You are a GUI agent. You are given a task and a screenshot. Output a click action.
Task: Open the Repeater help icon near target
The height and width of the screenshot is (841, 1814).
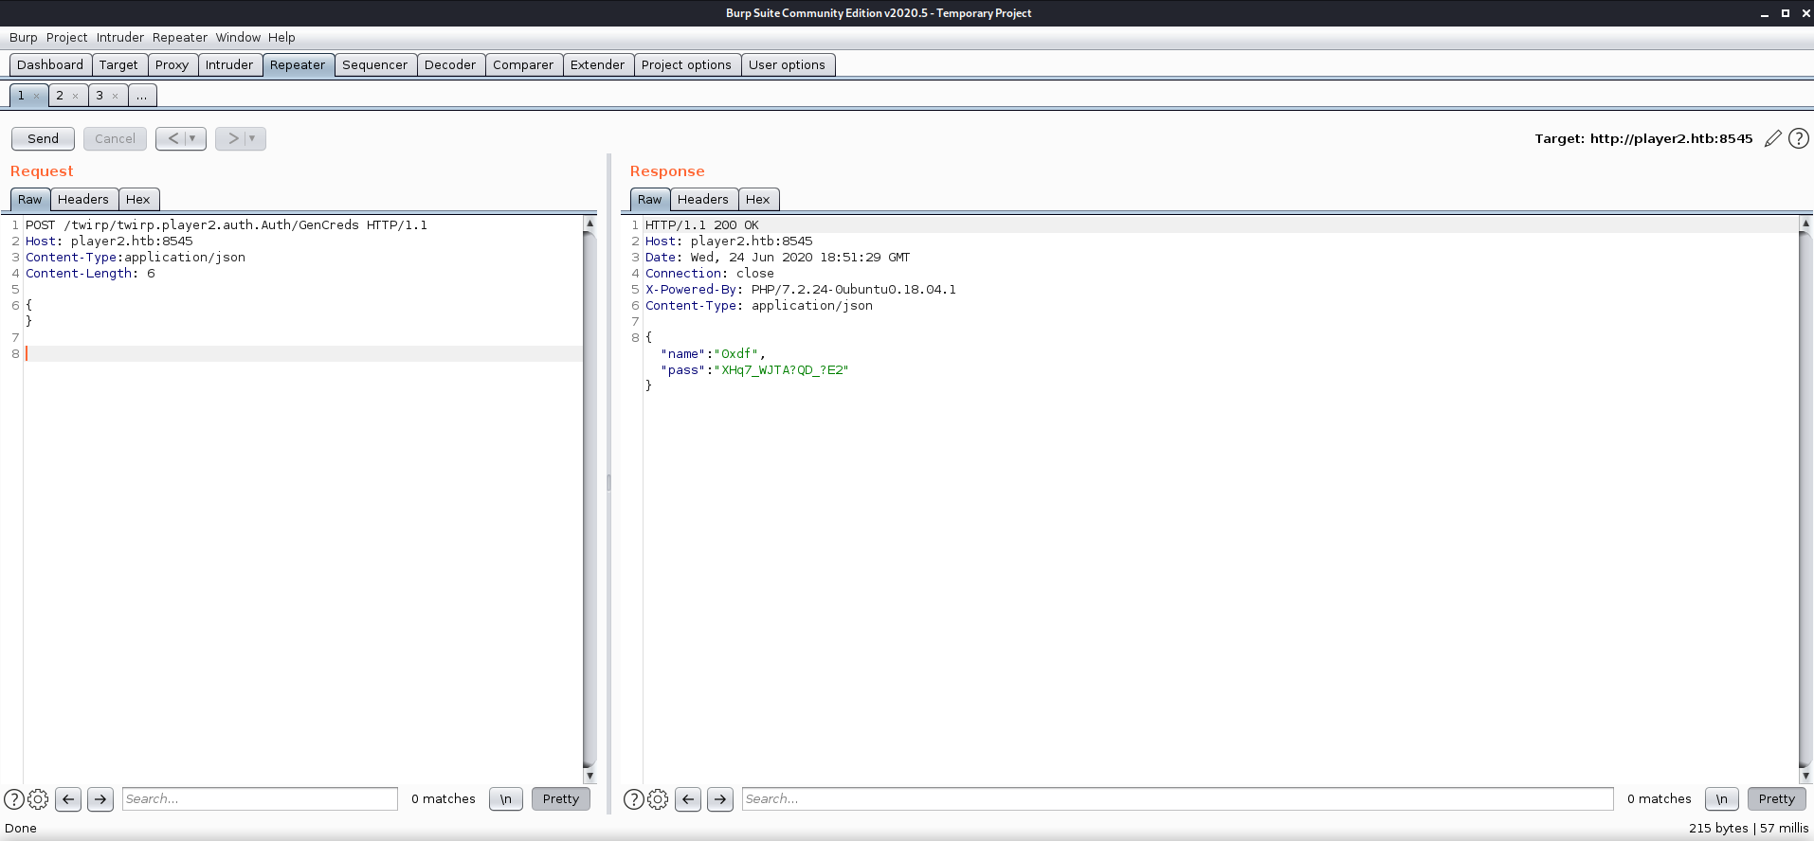pyautogui.click(x=1798, y=139)
